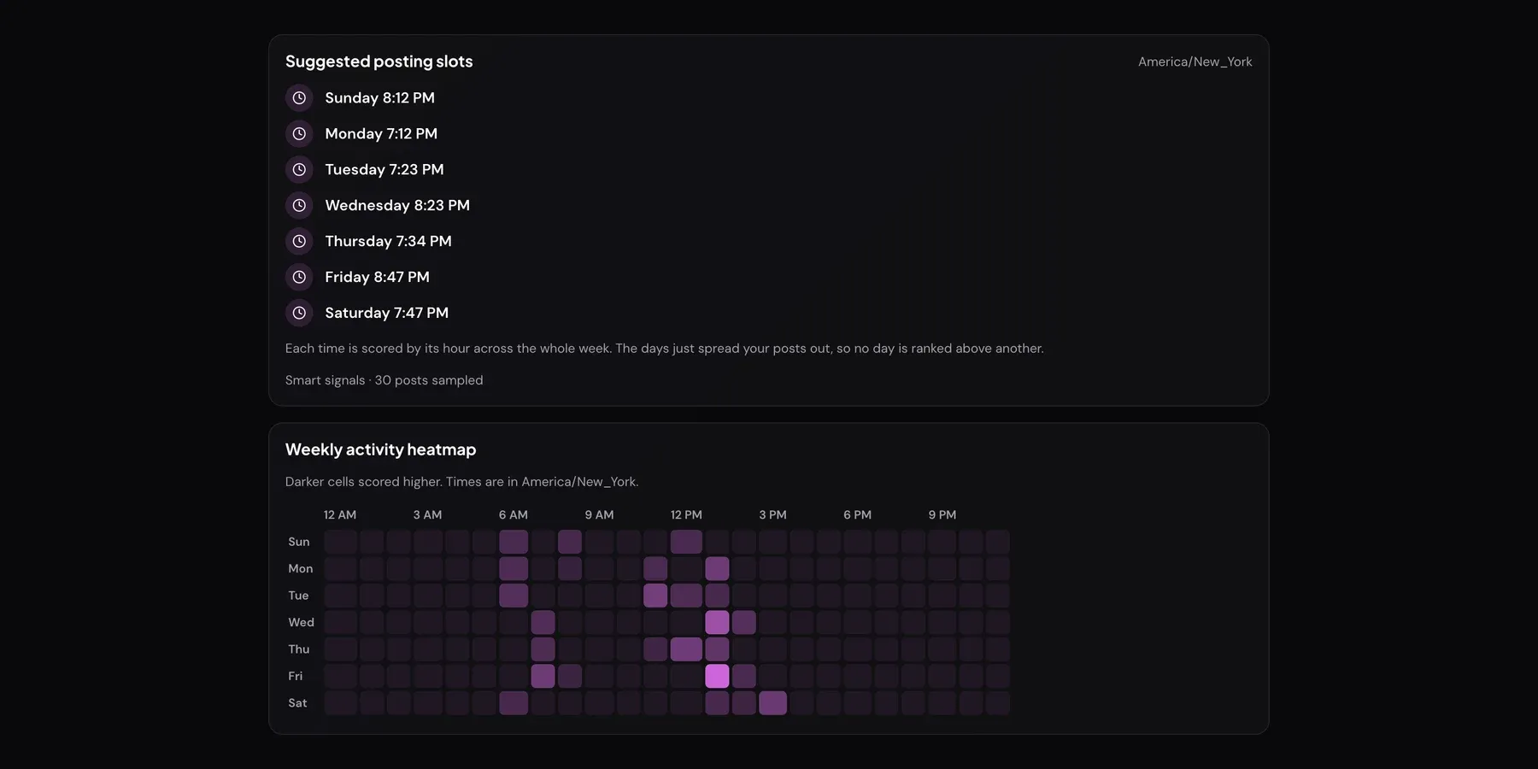Click the Sunday 6 AM heatmap cell
1538x769 pixels.
[x=514, y=542]
